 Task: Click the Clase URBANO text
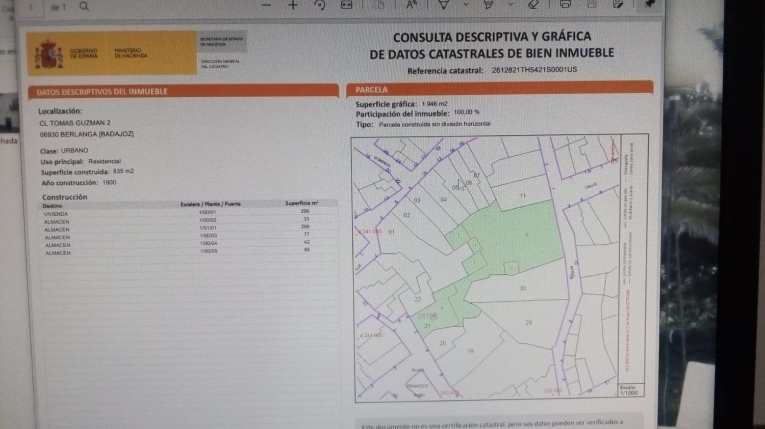(x=64, y=151)
